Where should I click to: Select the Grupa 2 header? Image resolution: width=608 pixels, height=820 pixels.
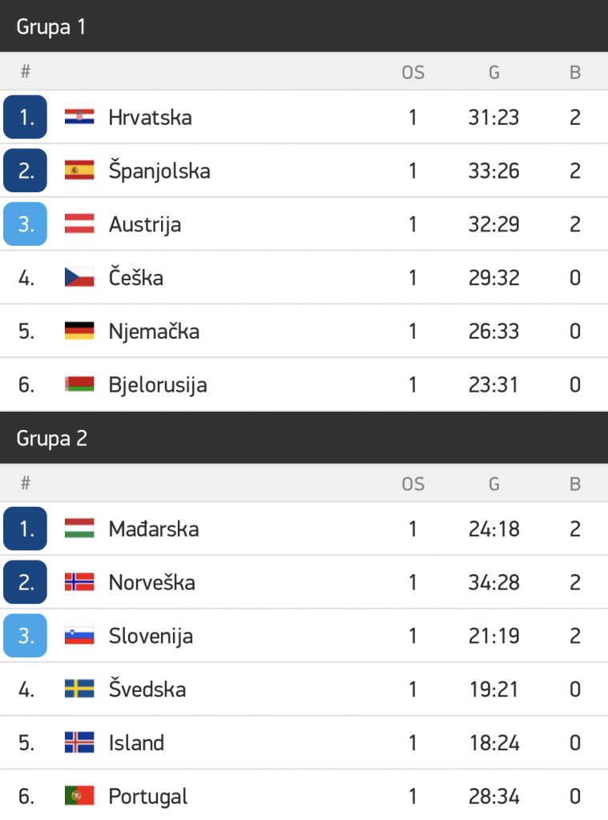click(52, 438)
